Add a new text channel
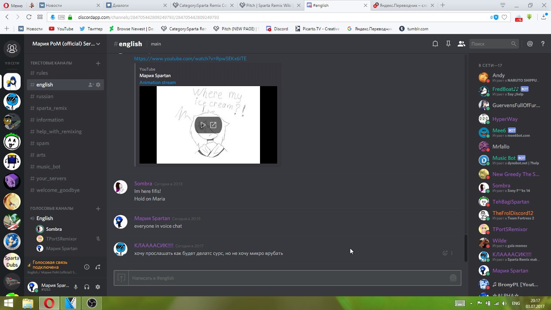551x310 pixels. [x=98, y=63]
